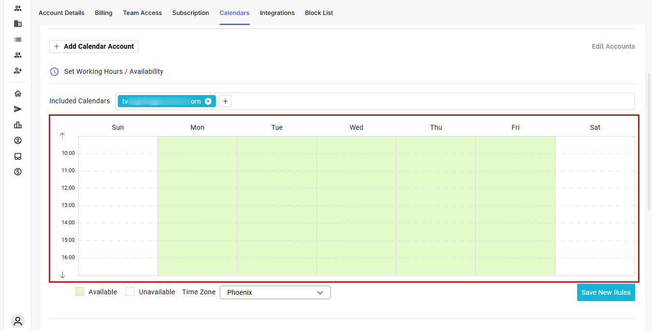Select the green Available color swatch
Viewport: 652px width, 330px height.
(80, 292)
